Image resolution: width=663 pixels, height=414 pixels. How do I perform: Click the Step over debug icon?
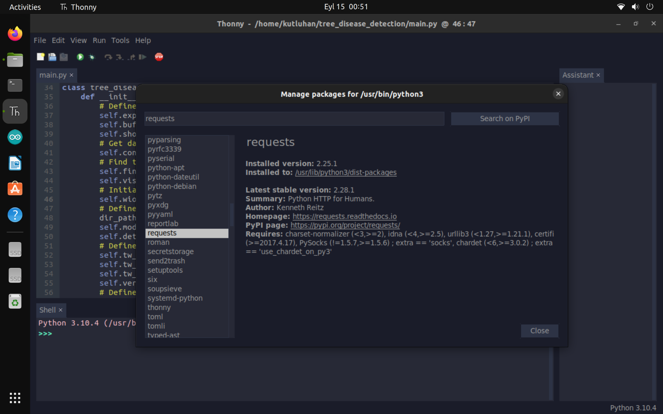point(108,57)
